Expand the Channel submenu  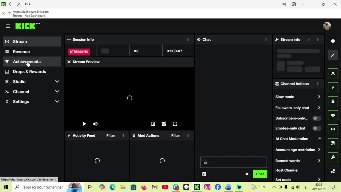click(32, 91)
